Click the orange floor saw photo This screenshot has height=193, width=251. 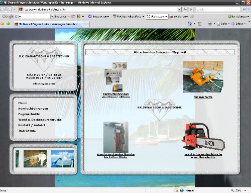point(203,77)
